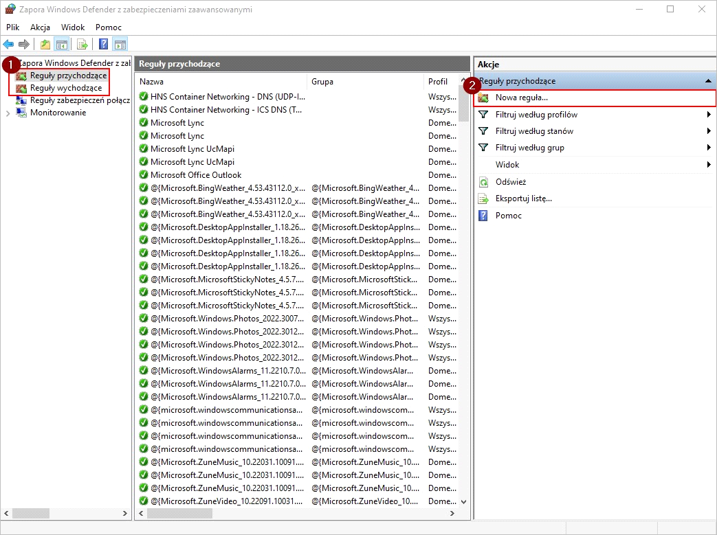Click the Back arrow toolbar icon
The width and height of the screenshot is (717, 535).
[8, 45]
